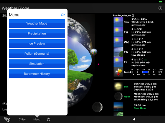Open the Trend thermometer icon
This screenshot has width=165, height=123.
tap(118, 72)
